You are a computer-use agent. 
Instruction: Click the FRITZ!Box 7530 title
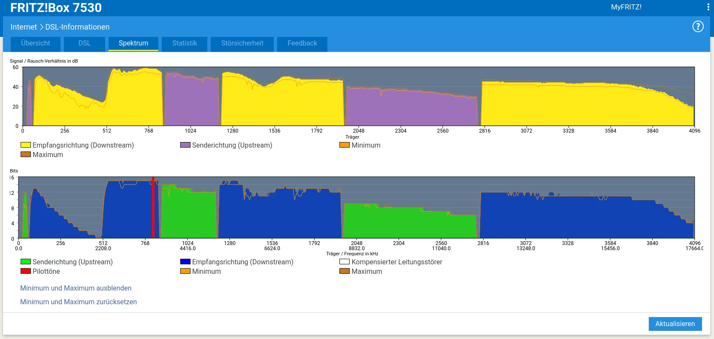(56, 8)
